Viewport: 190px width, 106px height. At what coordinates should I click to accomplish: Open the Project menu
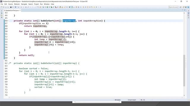(x=36, y=4)
